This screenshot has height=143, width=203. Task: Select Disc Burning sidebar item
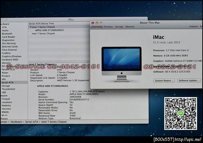pyautogui.click(x=9, y=43)
